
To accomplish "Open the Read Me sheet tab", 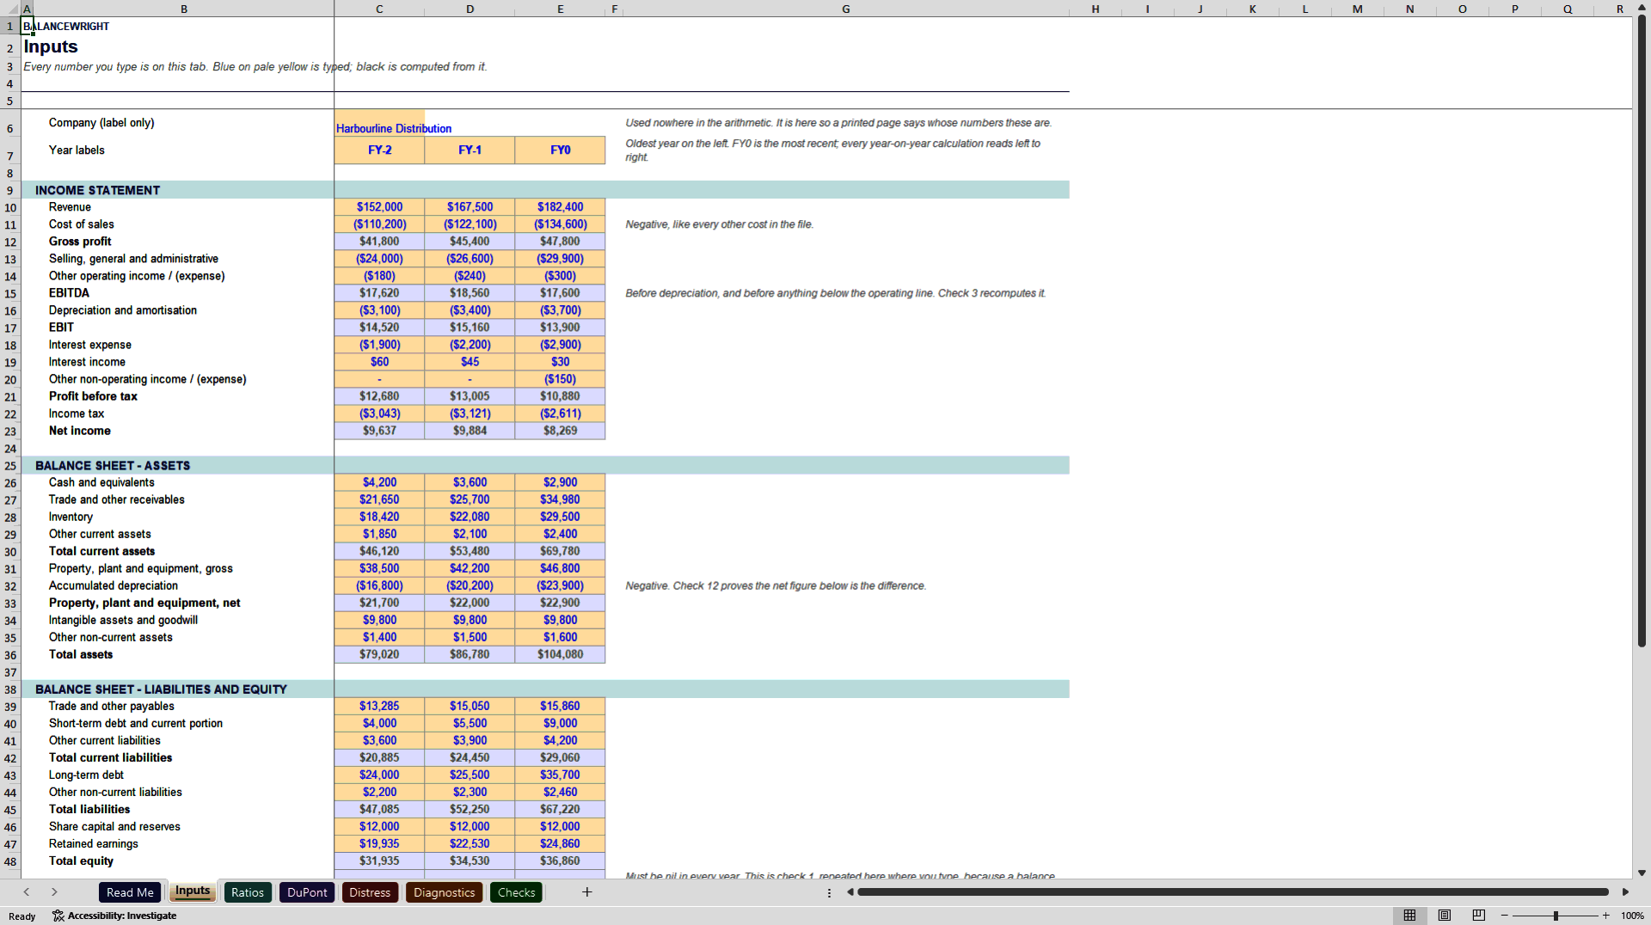I will pyautogui.click(x=130, y=892).
